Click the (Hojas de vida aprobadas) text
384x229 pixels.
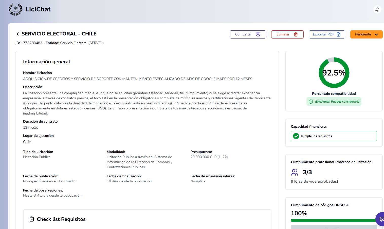pyautogui.click(x=314, y=181)
